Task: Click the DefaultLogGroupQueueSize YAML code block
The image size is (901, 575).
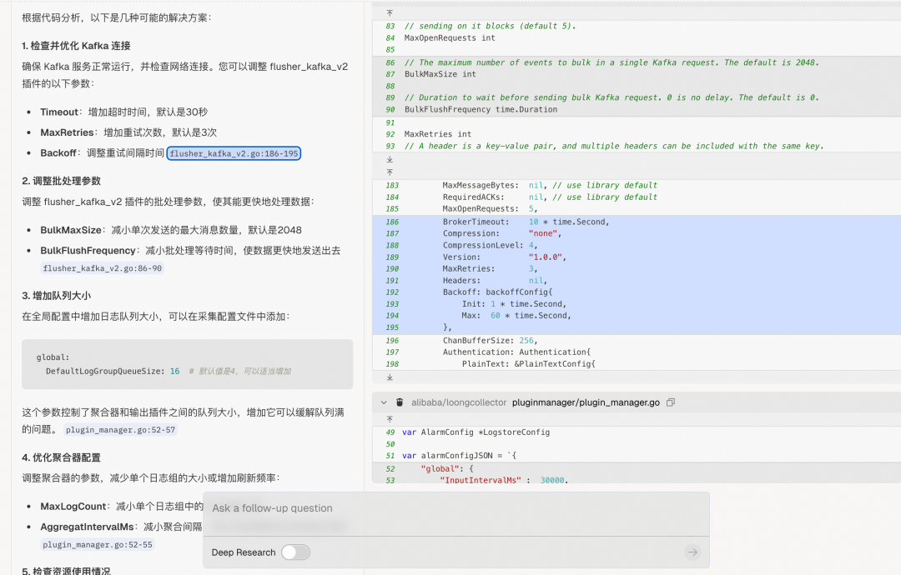Action: pos(187,364)
